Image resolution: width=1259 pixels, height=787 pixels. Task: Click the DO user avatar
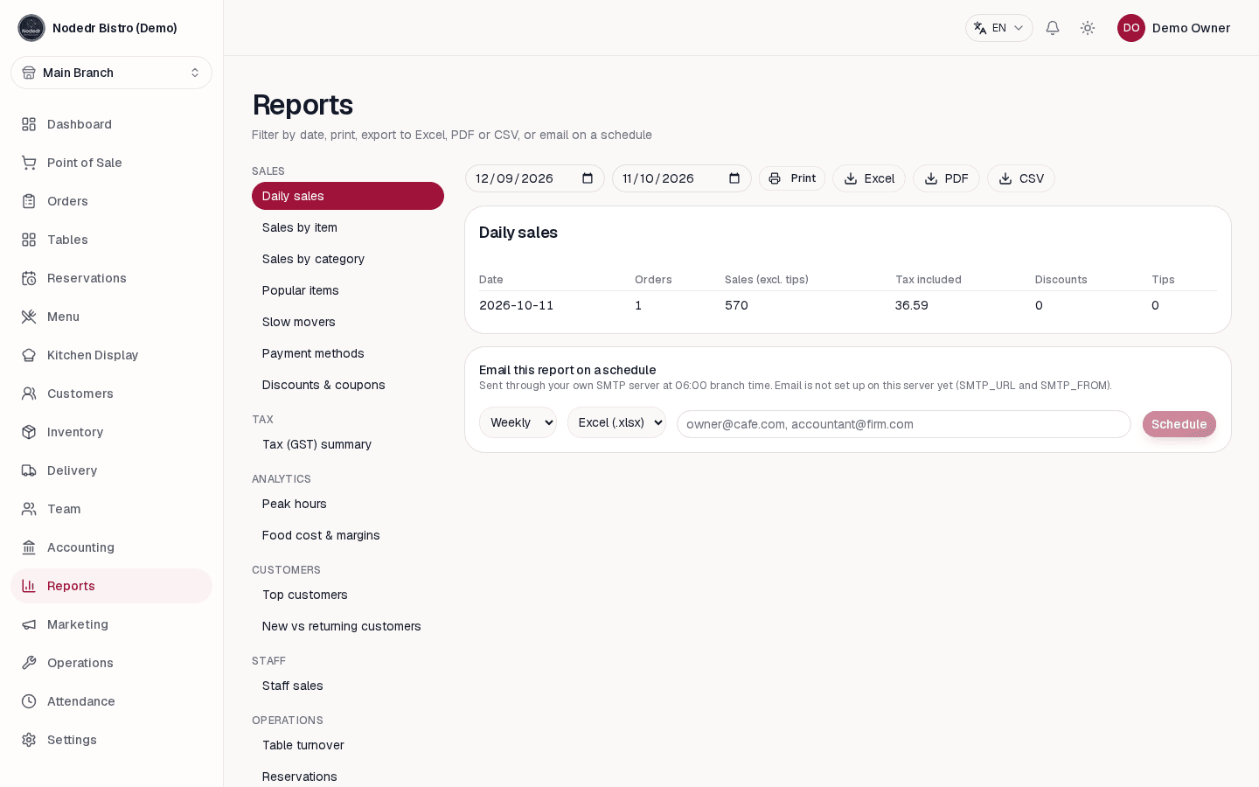pos(1131,28)
